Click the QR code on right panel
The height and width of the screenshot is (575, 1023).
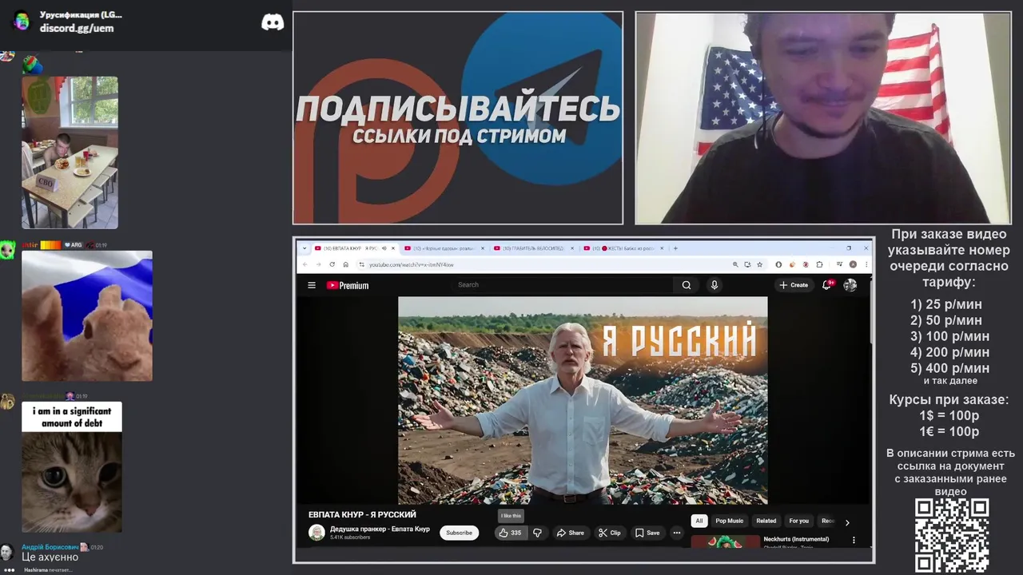(x=952, y=535)
